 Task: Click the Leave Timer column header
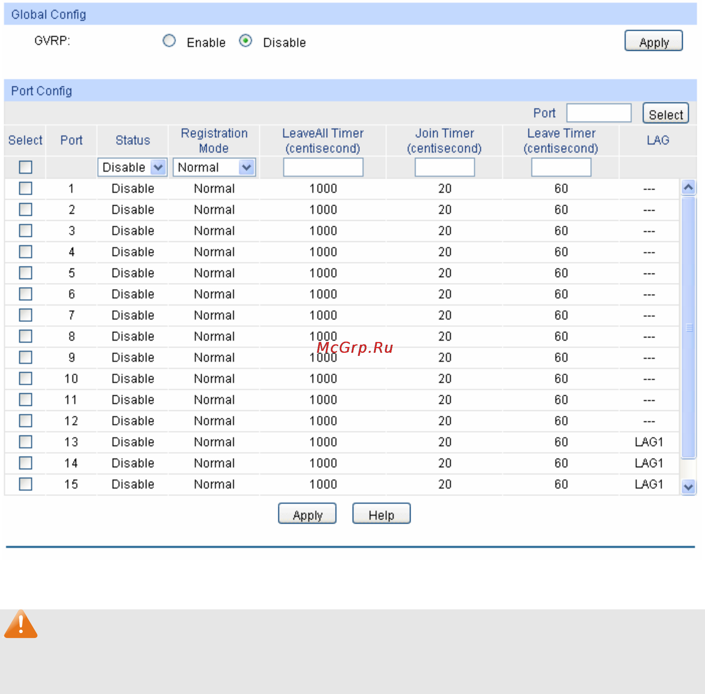[561, 140]
